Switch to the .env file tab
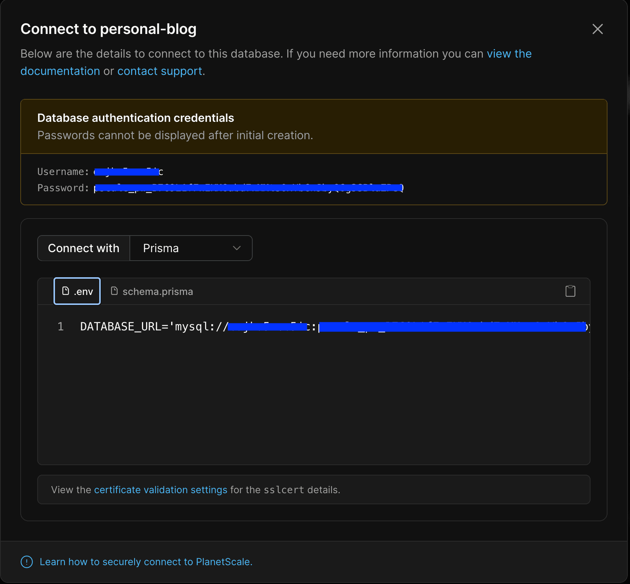Viewport: 630px width, 584px height. 77,291
